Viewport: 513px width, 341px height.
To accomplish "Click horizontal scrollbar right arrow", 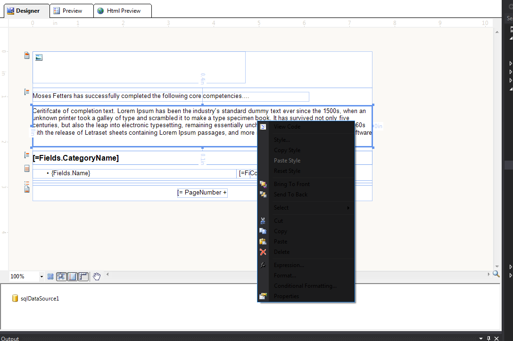I will (x=489, y=274).
